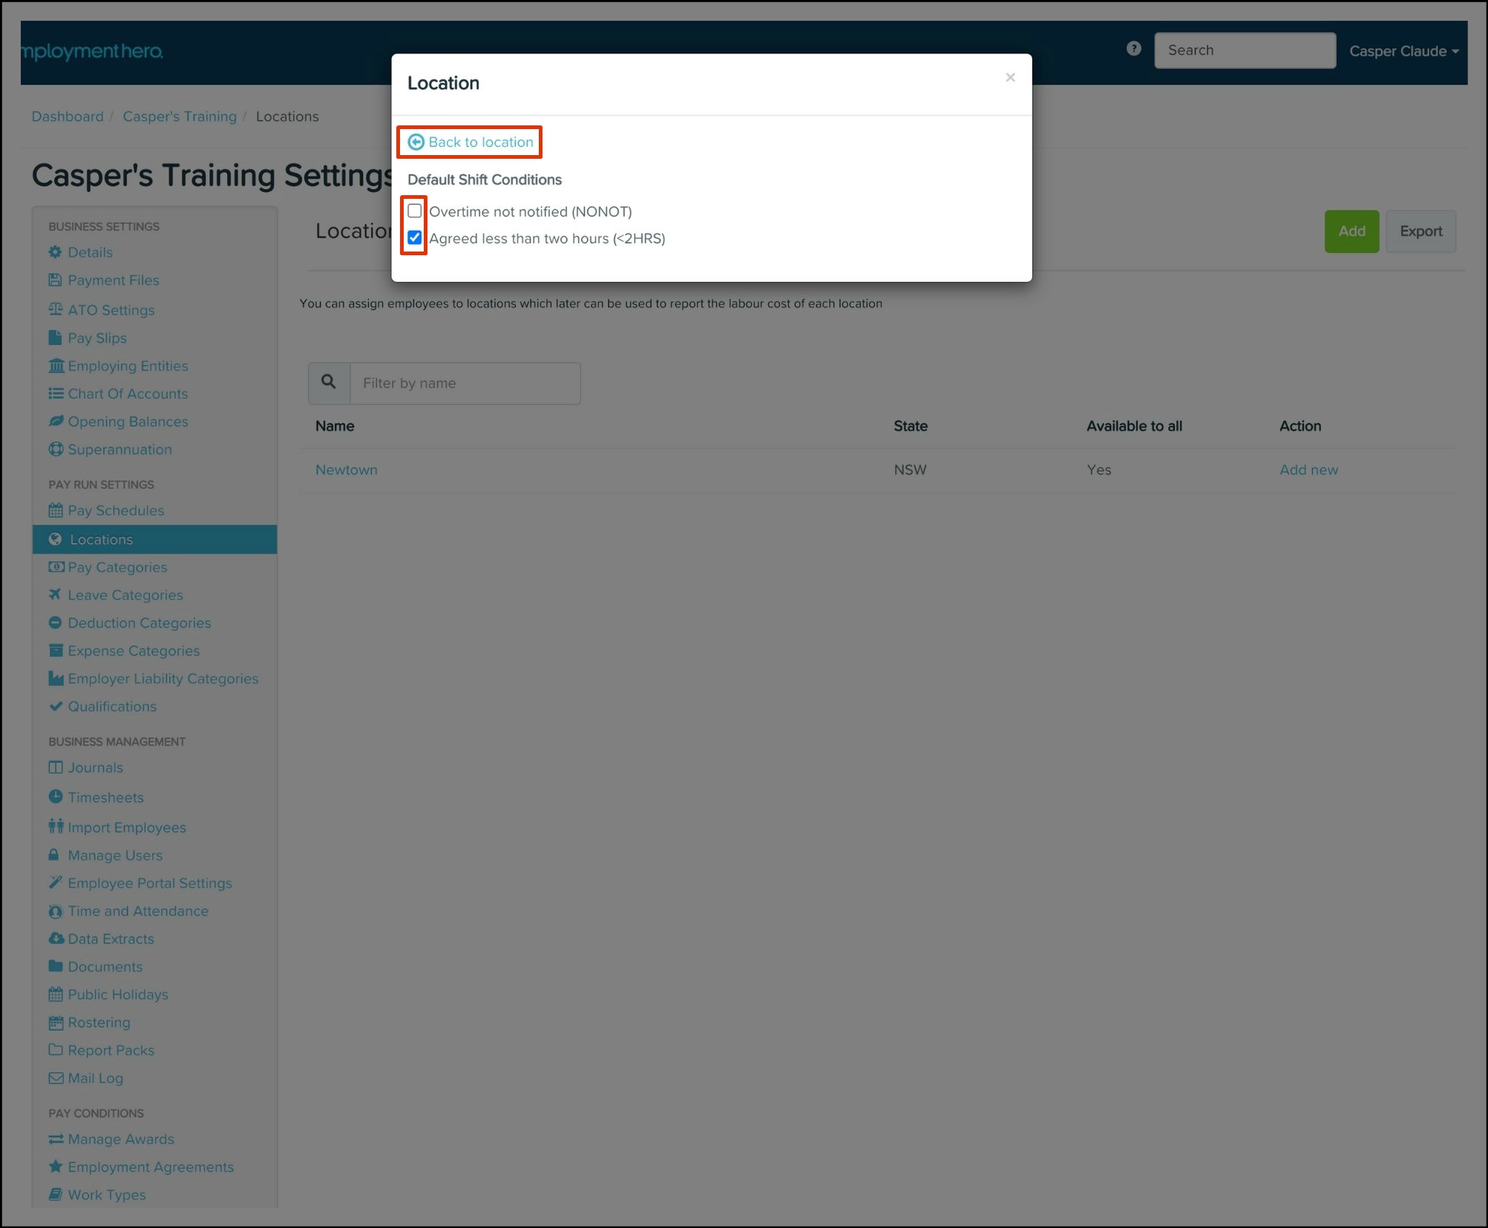Screen dimensions: 1488x1228
Task: Click the Details gear icon in sidebar
Action: (56, 252)
